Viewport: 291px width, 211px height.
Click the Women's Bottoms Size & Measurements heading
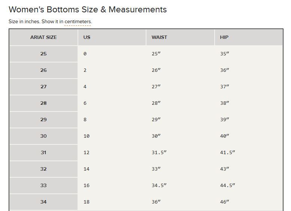[x=88, y=10]
